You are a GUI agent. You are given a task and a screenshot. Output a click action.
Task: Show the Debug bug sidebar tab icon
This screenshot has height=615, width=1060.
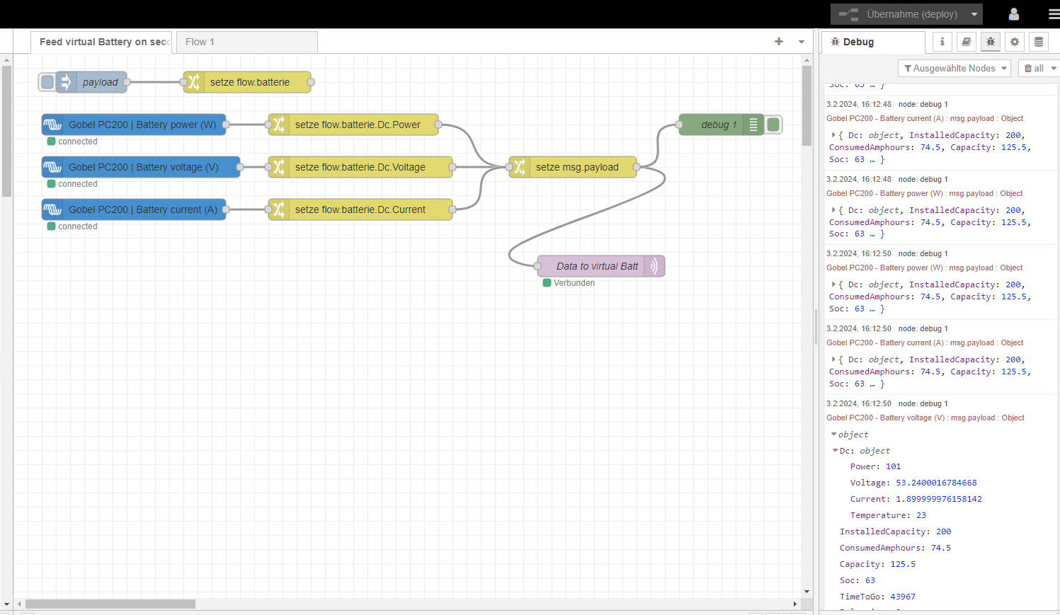coord(990,42)
